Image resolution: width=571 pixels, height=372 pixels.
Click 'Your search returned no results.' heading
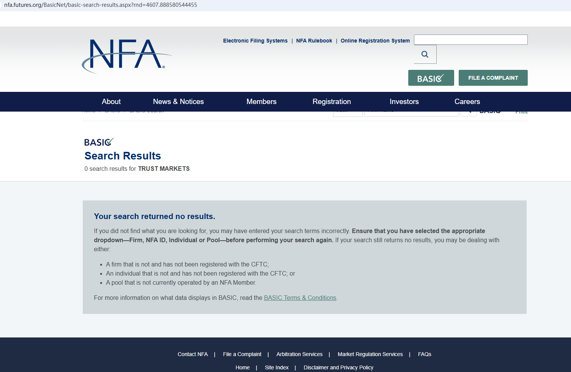[154, 216]
